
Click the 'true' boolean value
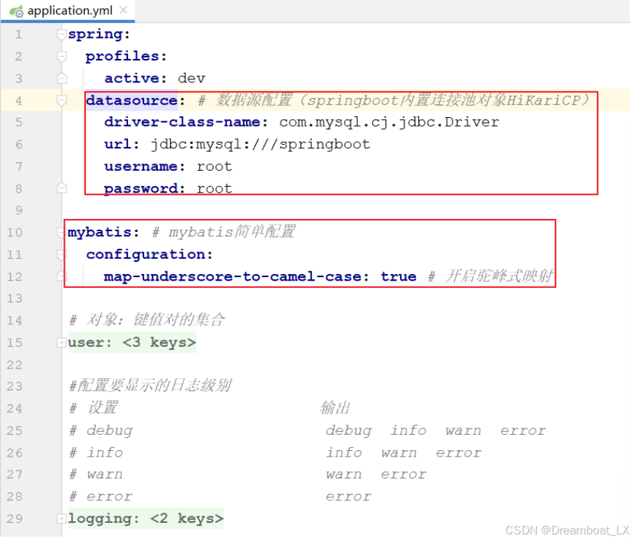[x=399, y=276]
